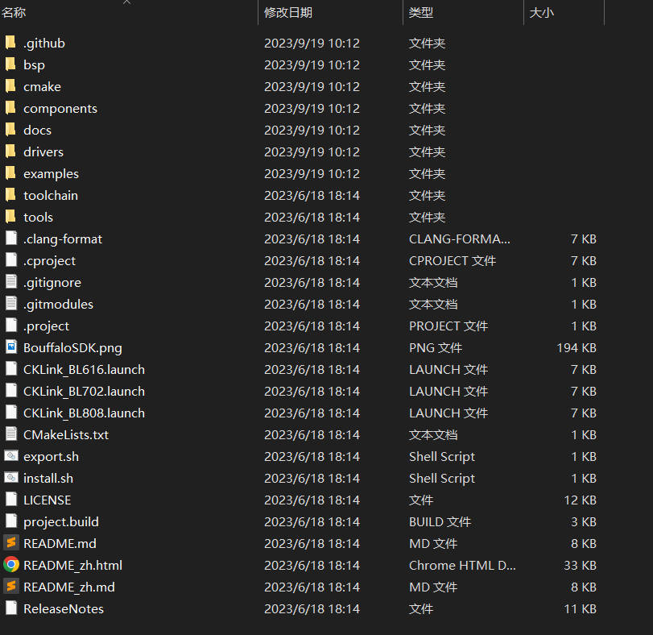Image resolution: width=653 pixels, height=635 pixels.
Task: Click the cmake folder icon
Action: 10,86
